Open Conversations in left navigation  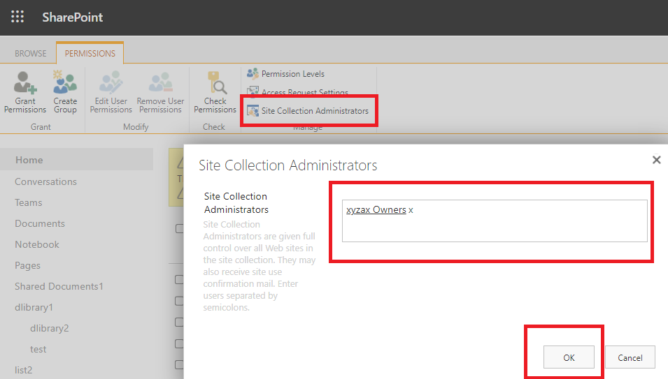point(45,181)
